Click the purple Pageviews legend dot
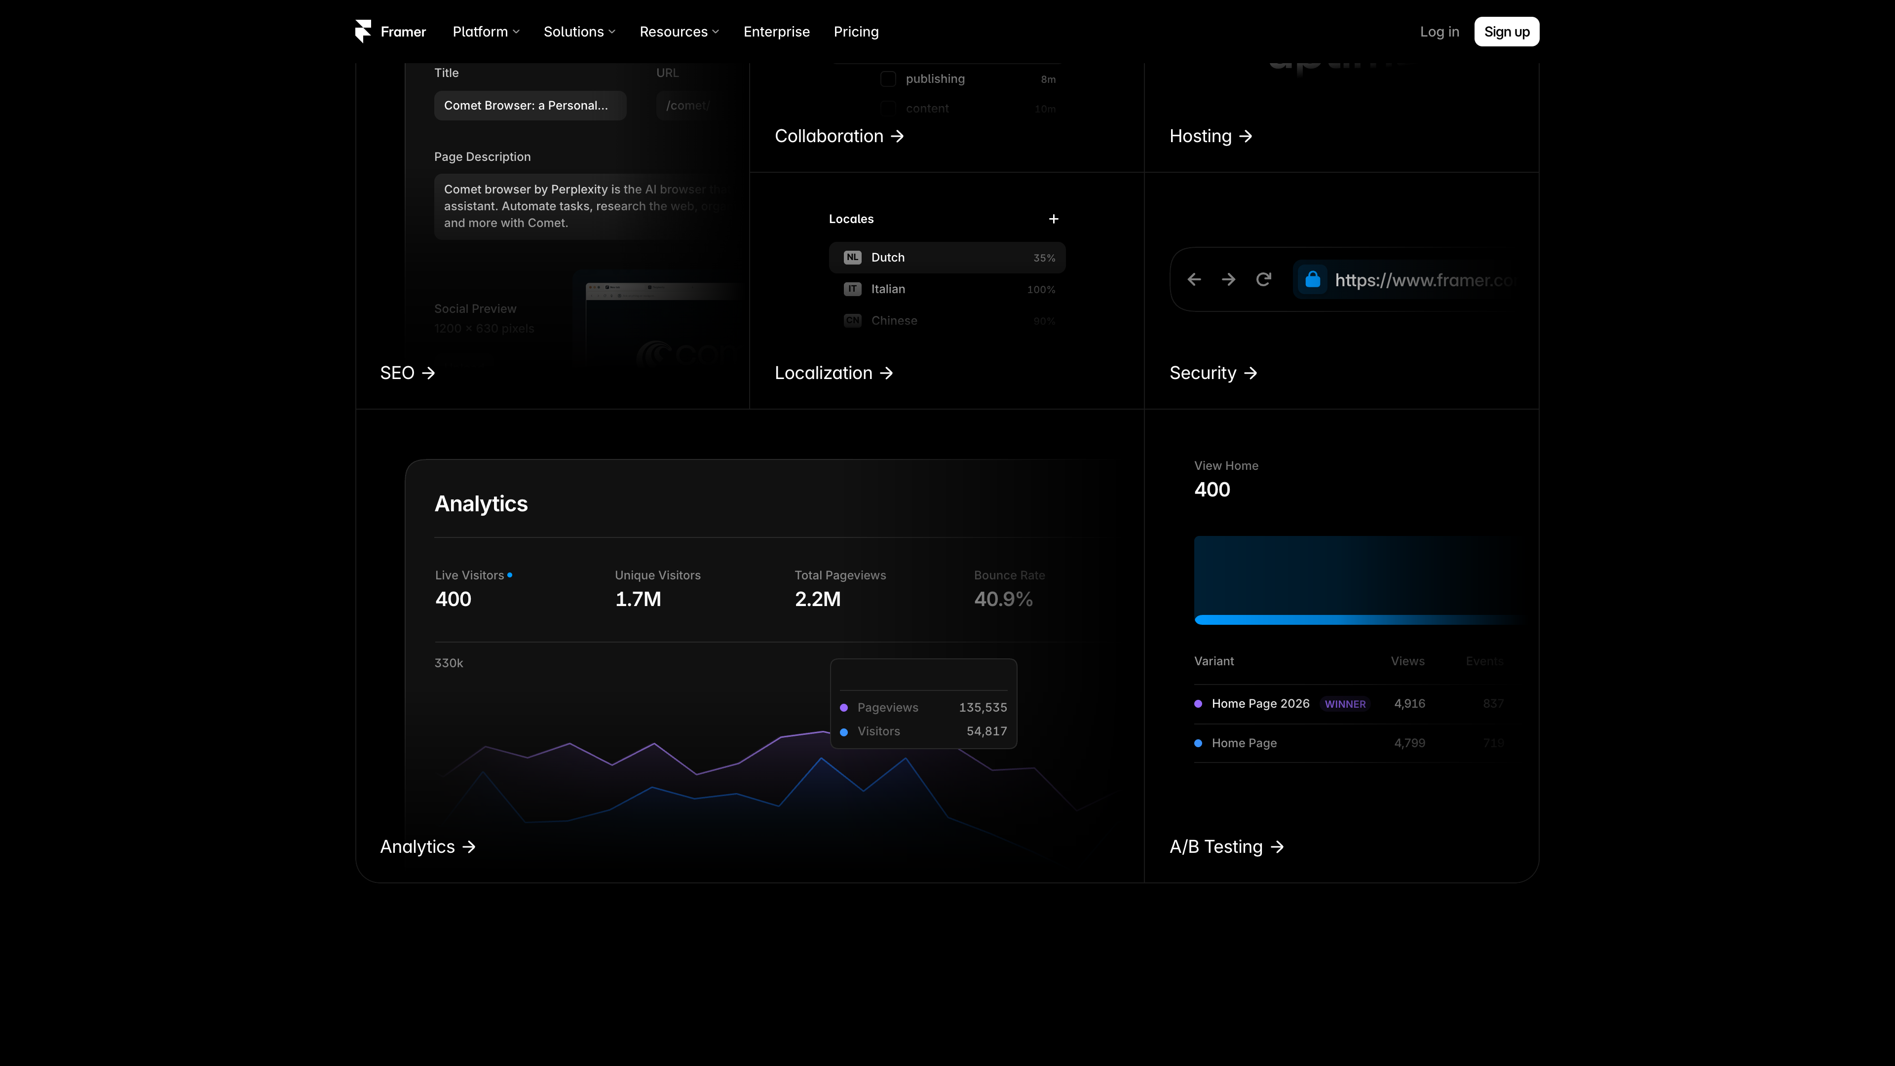 pyautogui.click(x=844, y=708)
